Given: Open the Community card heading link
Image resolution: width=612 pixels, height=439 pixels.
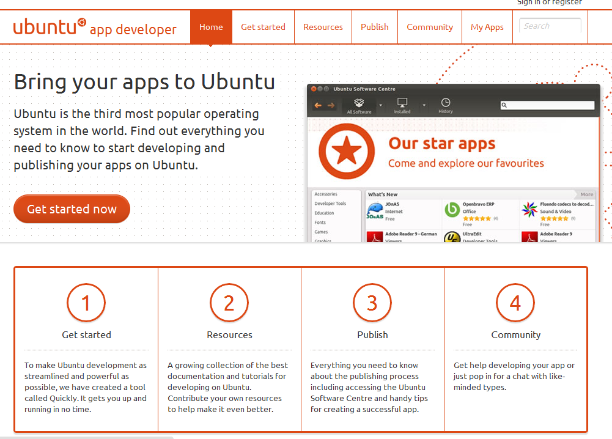Looking at the screenshot, I should pos(515,335).
